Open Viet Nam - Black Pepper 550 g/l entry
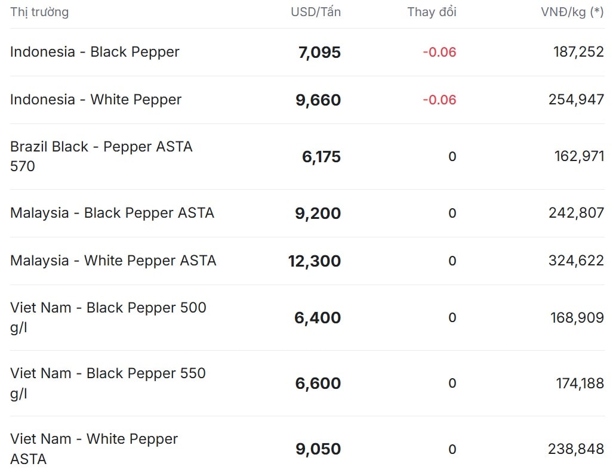 [x=108, y=383]
